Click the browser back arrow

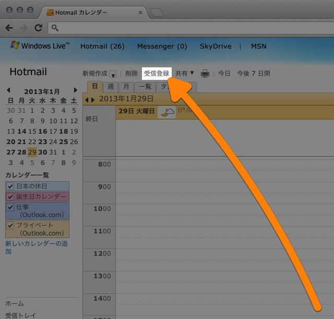(x=9, y=28)
